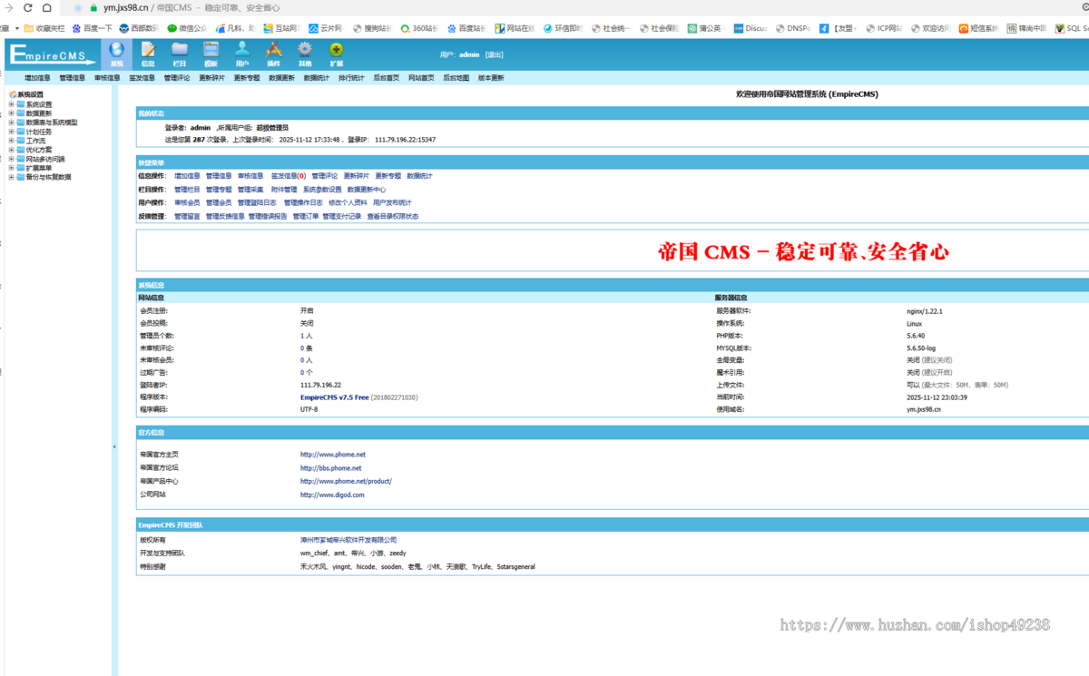1089x676 pixels.
Task: Click the nginx/1.22.1 server software value
Action: 925,311
